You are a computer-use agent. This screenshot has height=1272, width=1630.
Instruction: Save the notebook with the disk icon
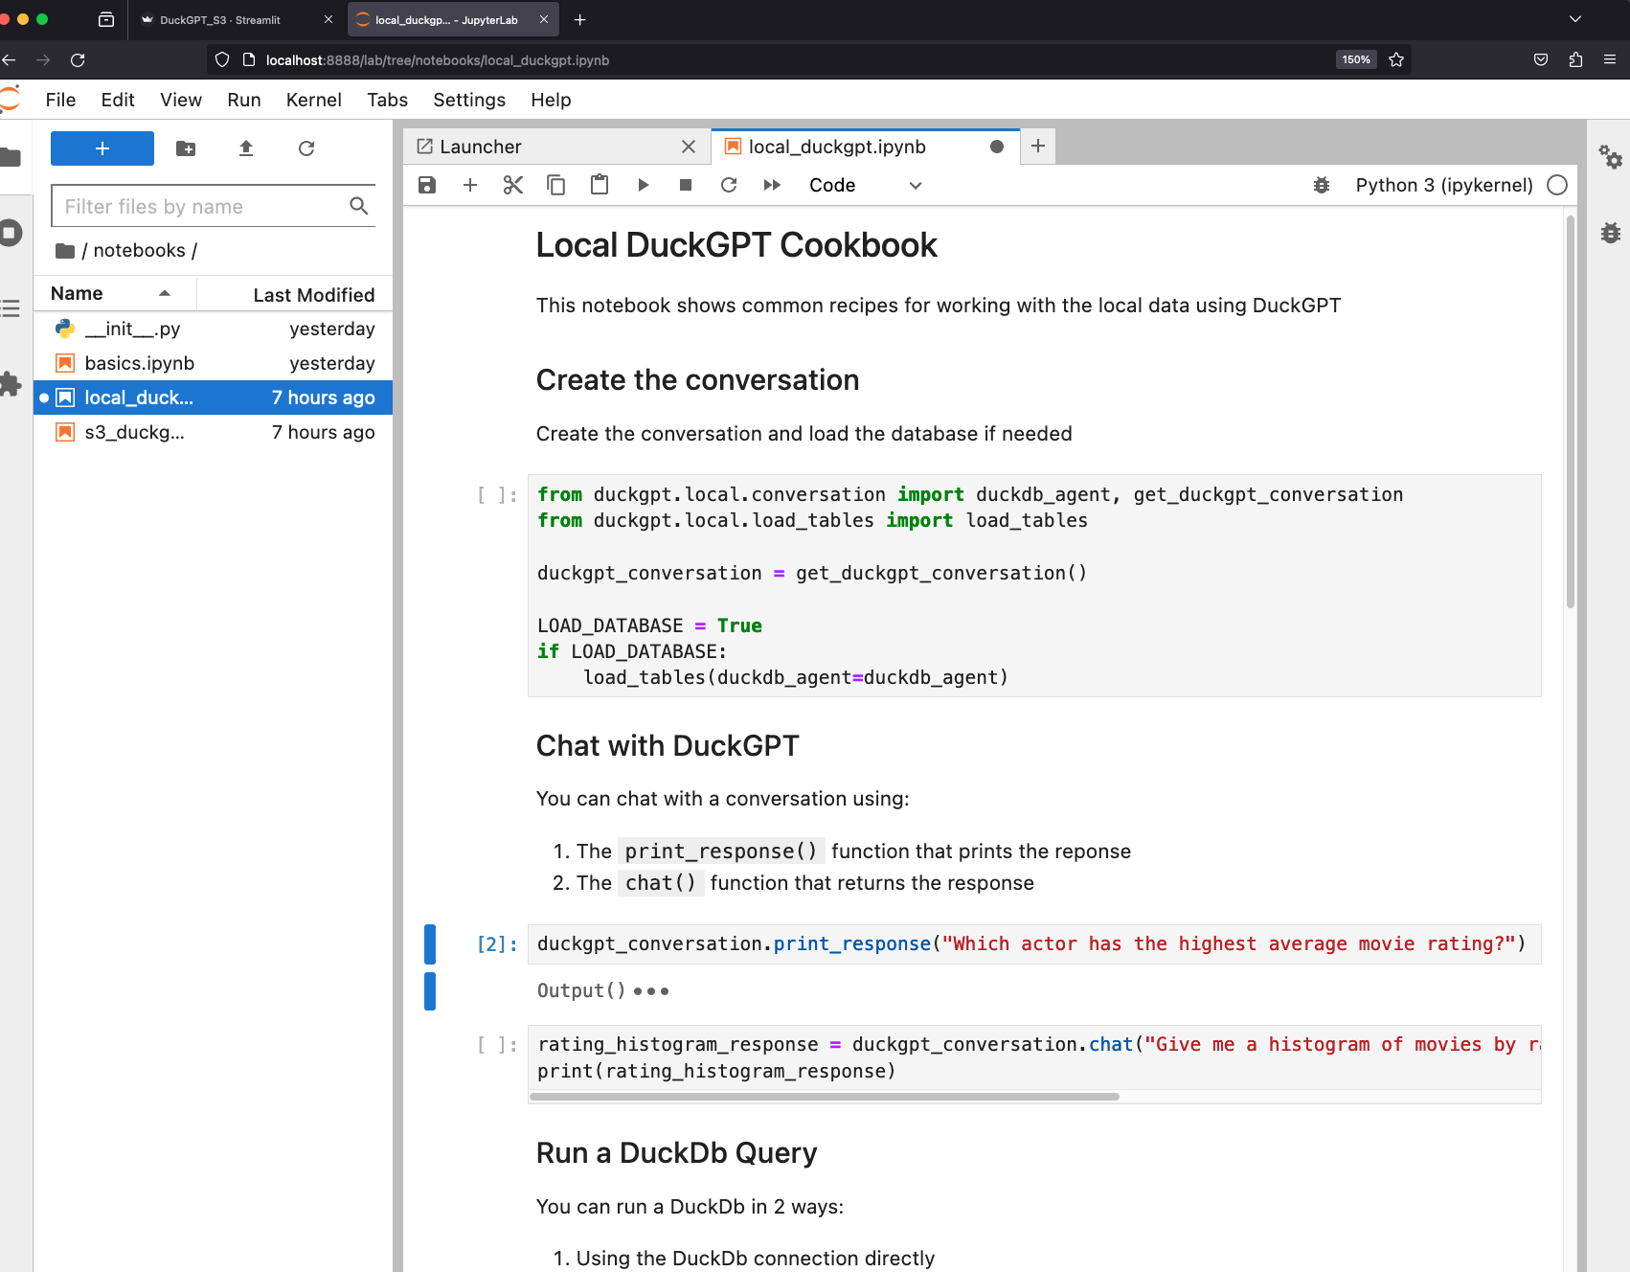point(427,185)
